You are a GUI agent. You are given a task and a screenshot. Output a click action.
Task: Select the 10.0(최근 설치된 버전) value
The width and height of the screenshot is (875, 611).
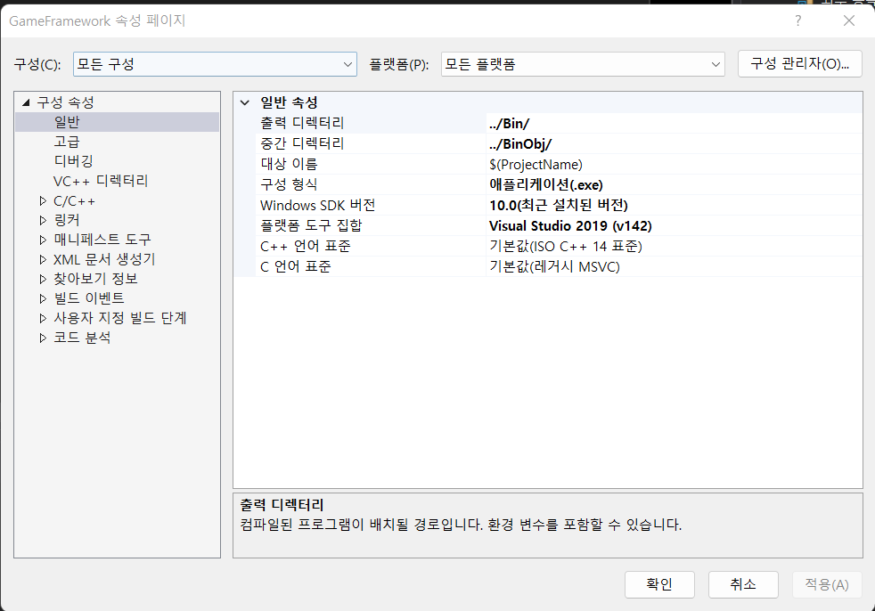[675, 206]
